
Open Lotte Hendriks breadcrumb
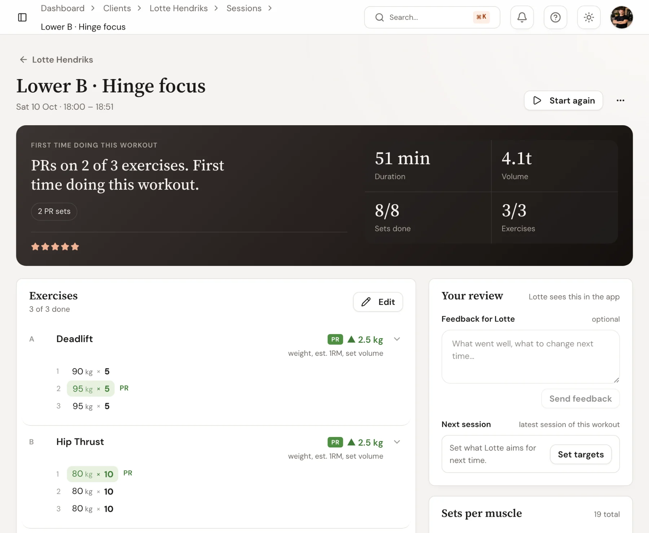click(x=178, y=8)
